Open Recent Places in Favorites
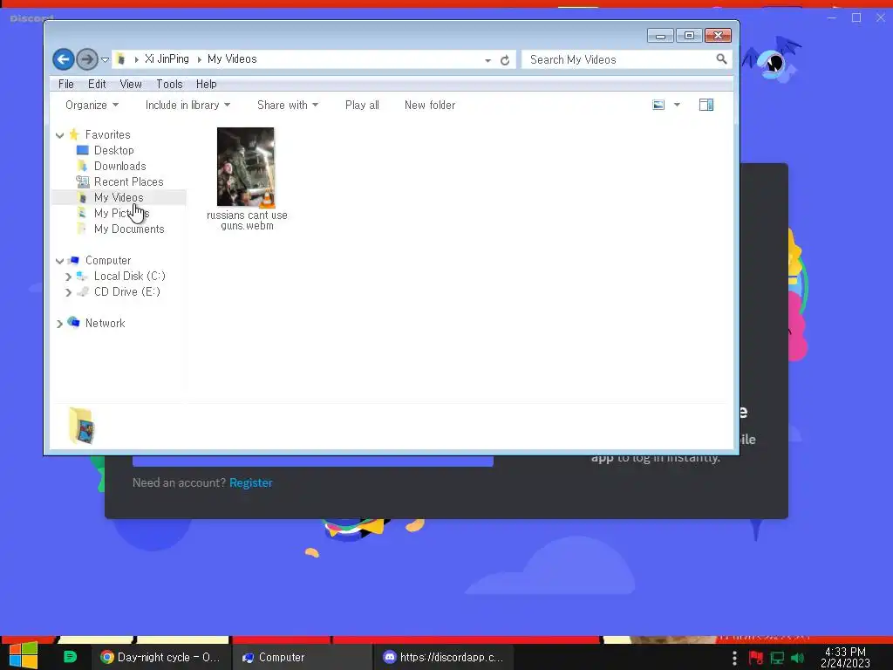The width and height of the screenshot is (893, 670). point(129,181)
